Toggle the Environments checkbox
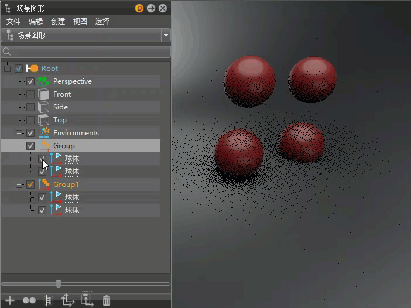 [x=30, y=133]
